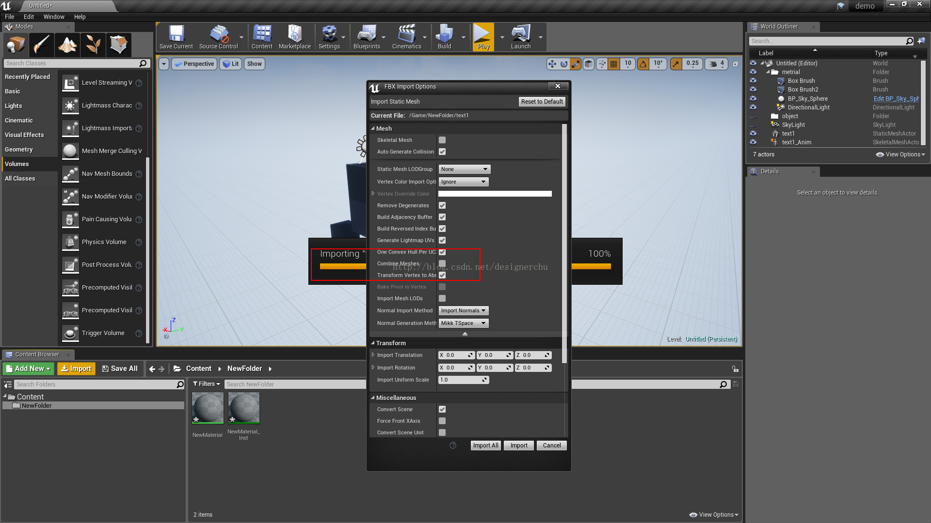Click the camera speed icon in the viewport
The image size is (931, 523).
713,64
